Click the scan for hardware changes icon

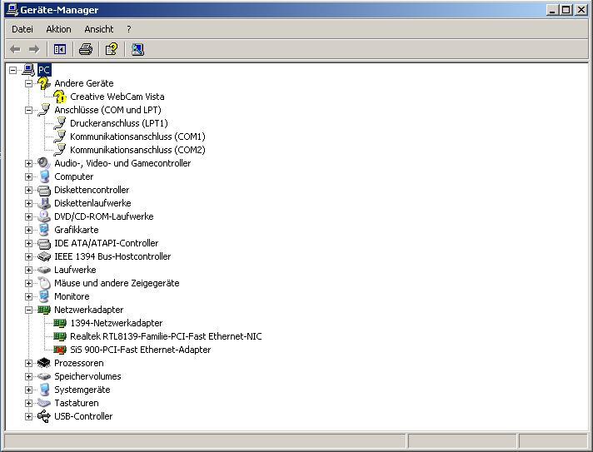tap(138, 49)
